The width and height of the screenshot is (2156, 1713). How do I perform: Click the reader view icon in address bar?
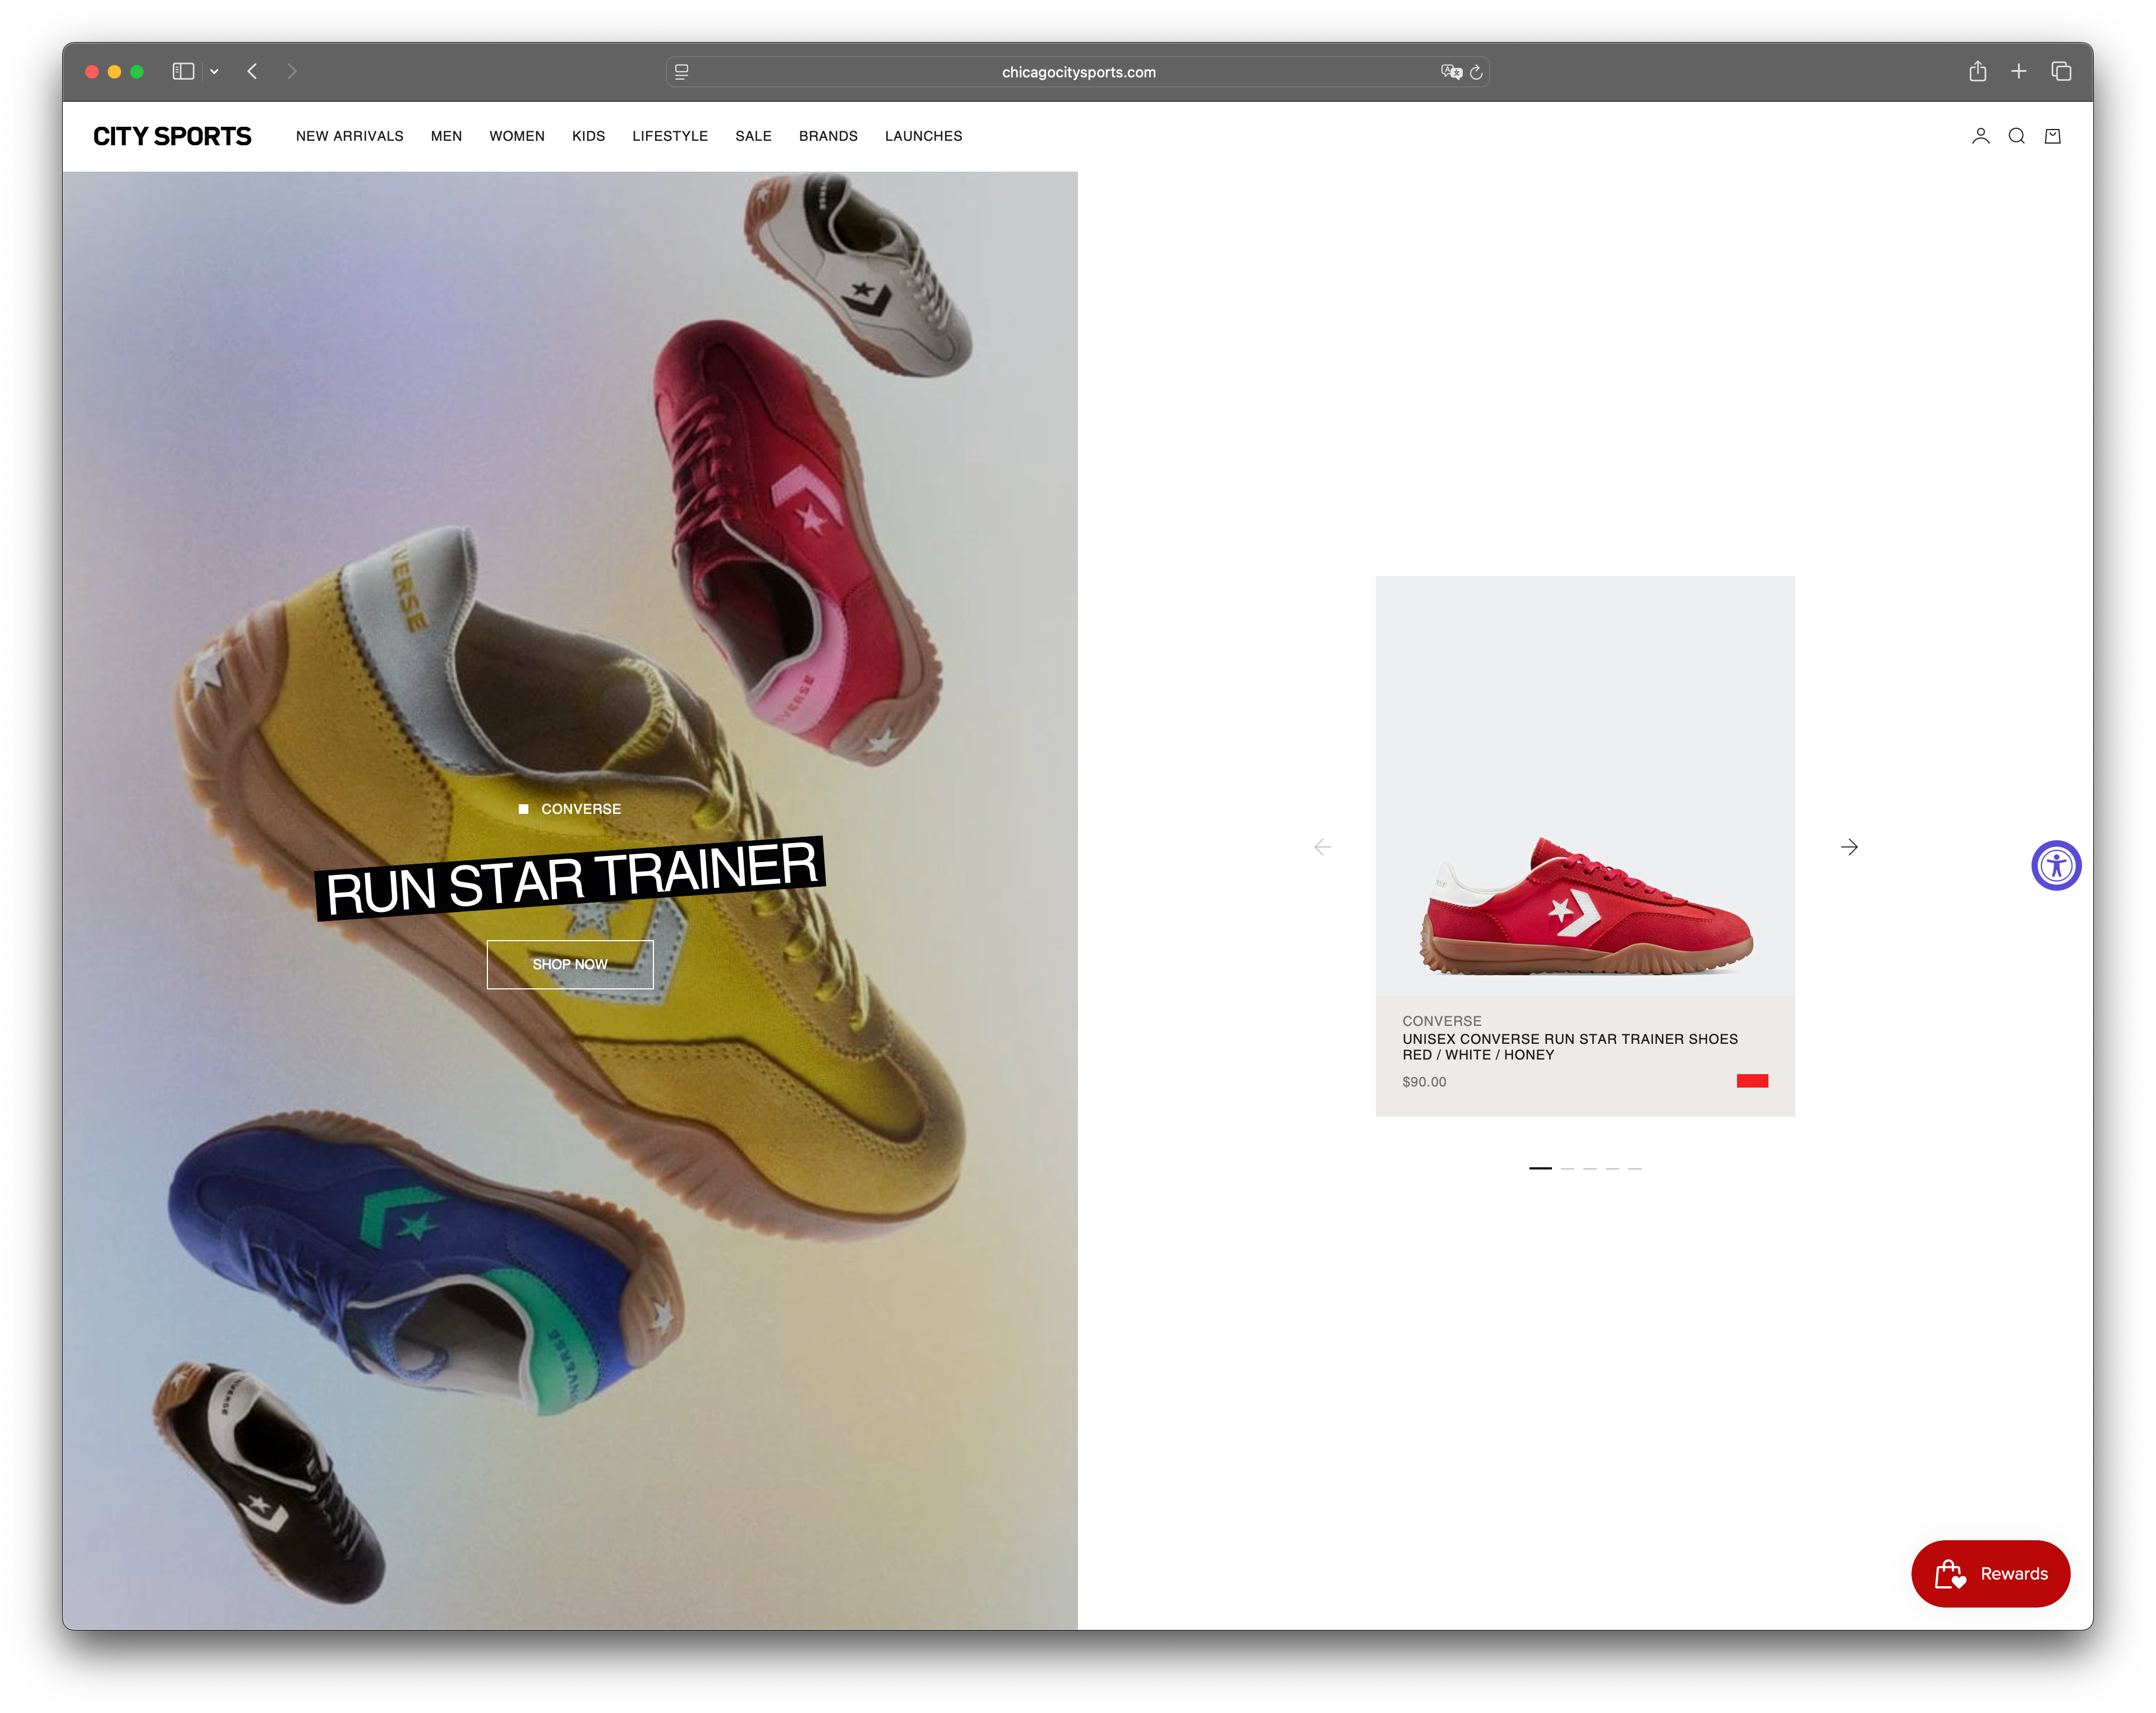[681, 72]
